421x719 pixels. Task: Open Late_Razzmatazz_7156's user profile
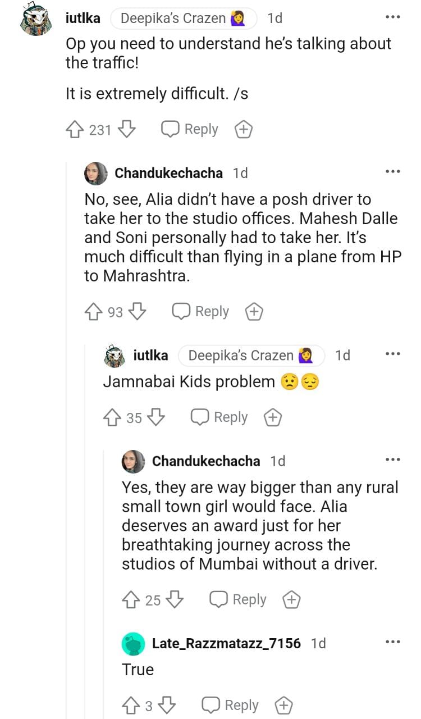pos(226,643)
